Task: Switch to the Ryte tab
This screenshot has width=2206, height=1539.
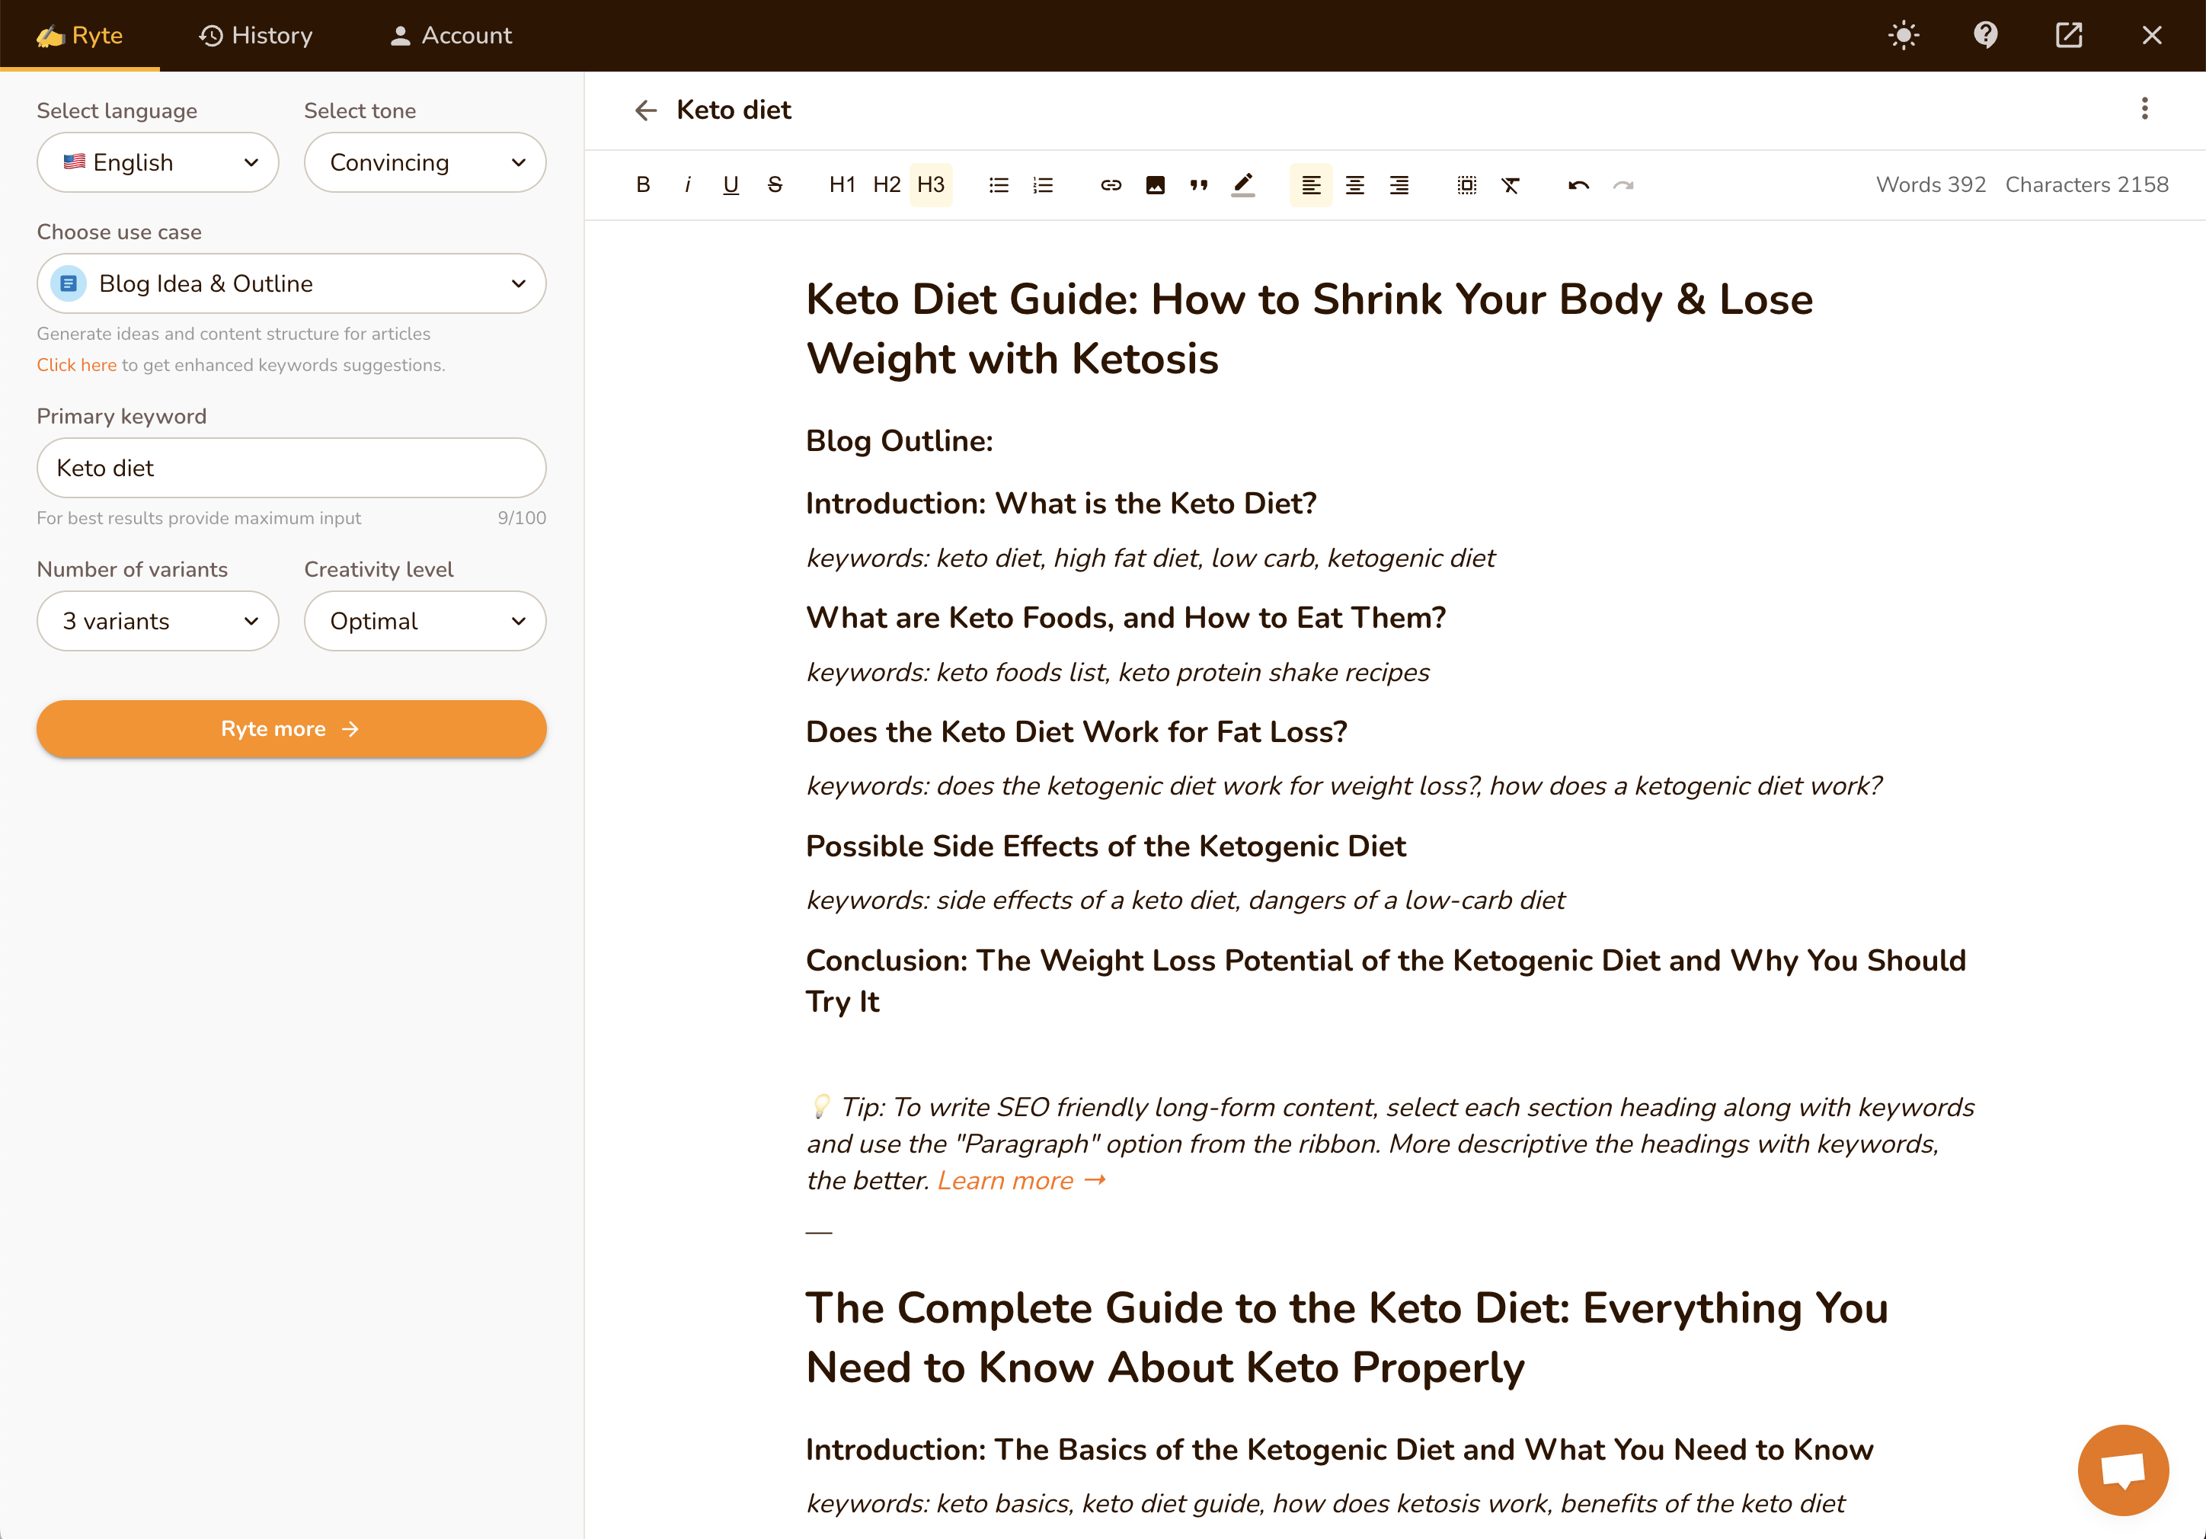Action: tap(80, 36)
